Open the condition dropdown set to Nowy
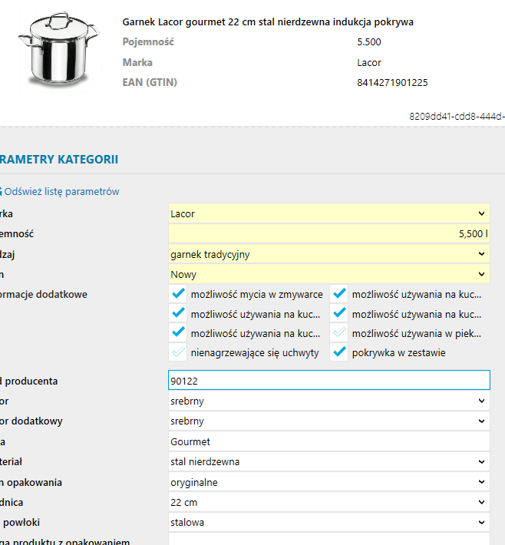The width and height of the screenshot is (505, 545). (328, 274)
